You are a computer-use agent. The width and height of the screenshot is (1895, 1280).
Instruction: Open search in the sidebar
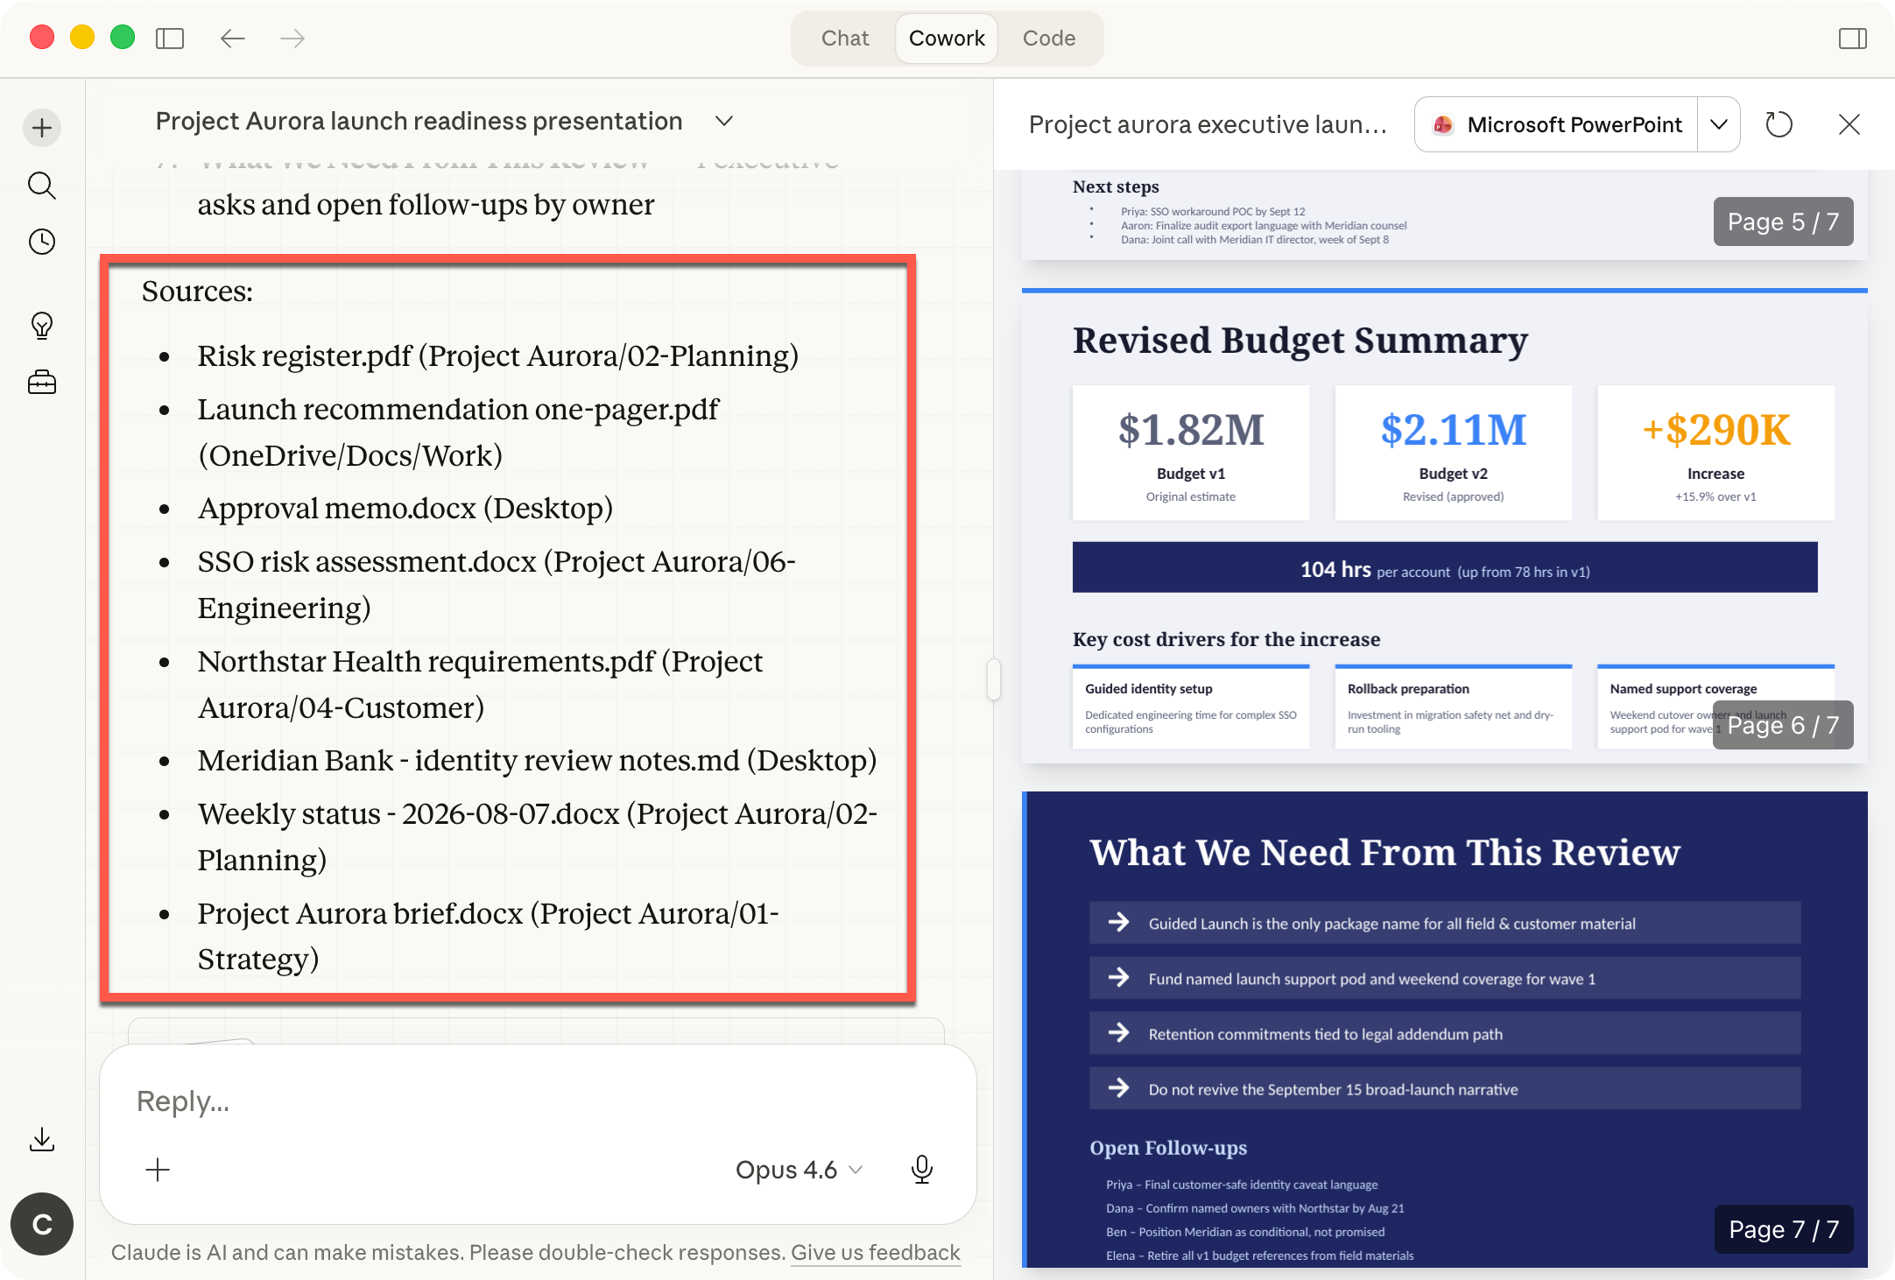coord(41,185)
